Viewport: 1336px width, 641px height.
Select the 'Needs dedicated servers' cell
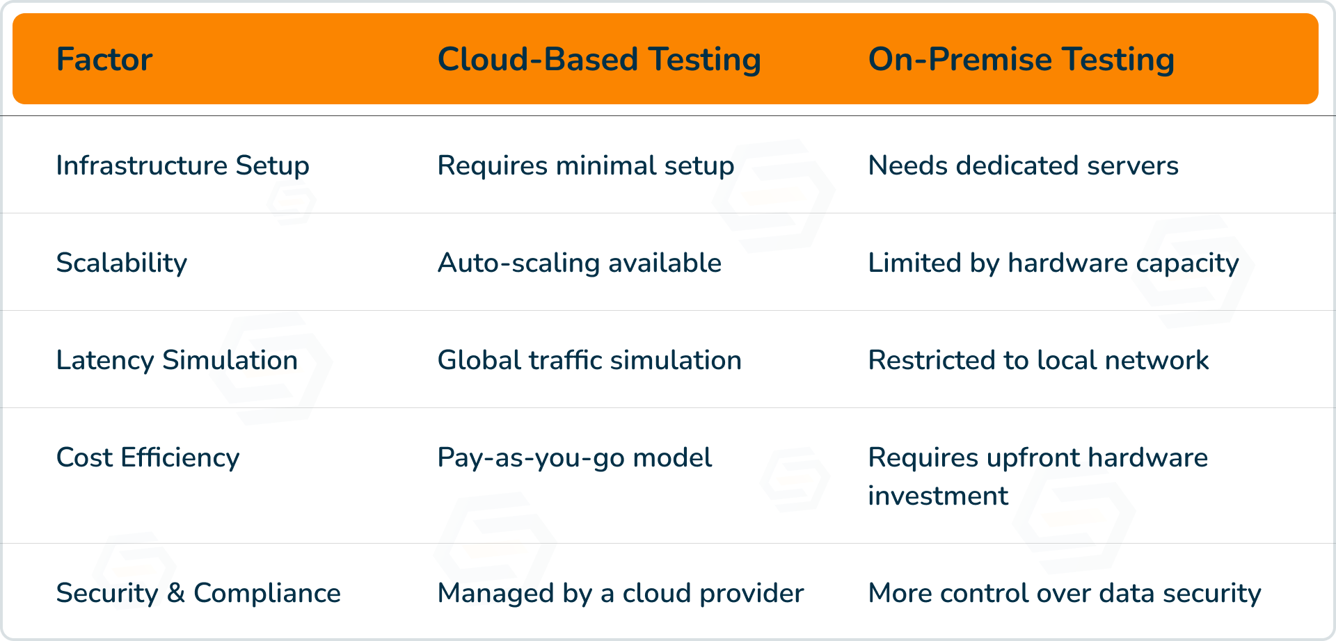point(1024,165)
